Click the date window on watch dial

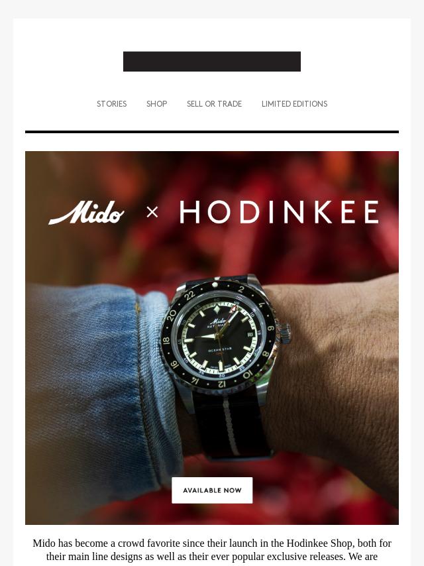(x=250, y=334)
